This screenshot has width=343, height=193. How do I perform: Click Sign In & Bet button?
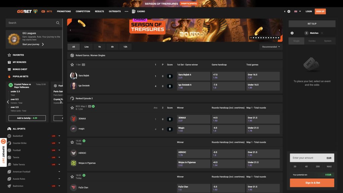pyautogui.click(x=312, y=183)
